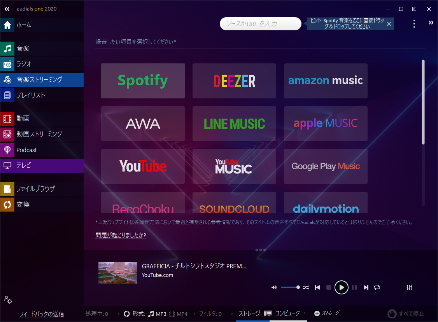Screen dimensions: 438x322
Task: Skip to next track
Action: pos(366,287)
